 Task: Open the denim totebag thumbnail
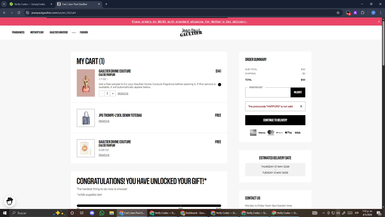coord(86,118)
